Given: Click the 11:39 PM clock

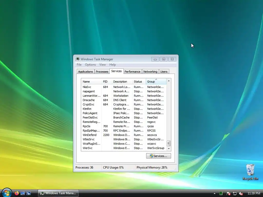Looking at the screenshot, I should click(254, 193).
